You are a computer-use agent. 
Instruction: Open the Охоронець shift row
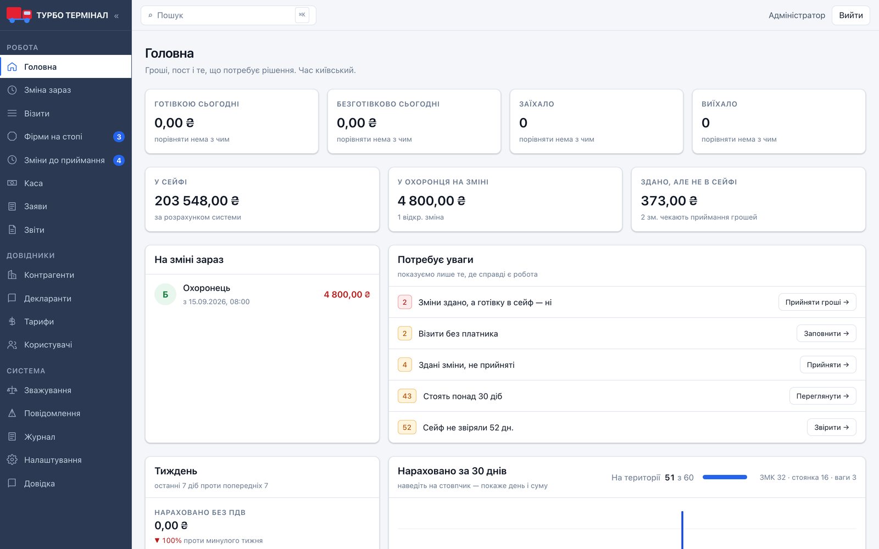(x=262, y=295)
